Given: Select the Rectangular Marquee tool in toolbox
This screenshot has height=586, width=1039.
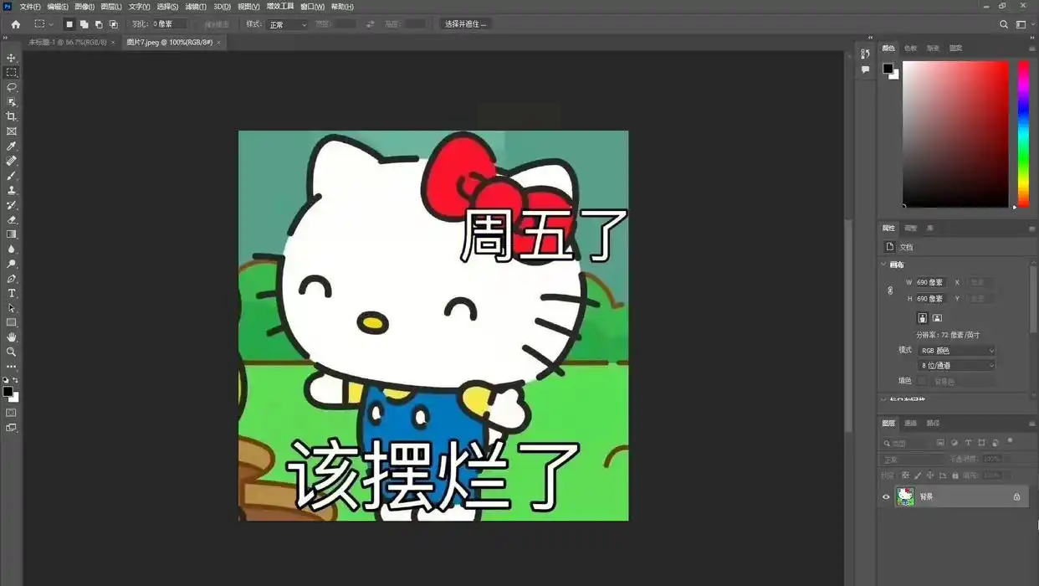Looking at the screenshot, I should (12, 73).
